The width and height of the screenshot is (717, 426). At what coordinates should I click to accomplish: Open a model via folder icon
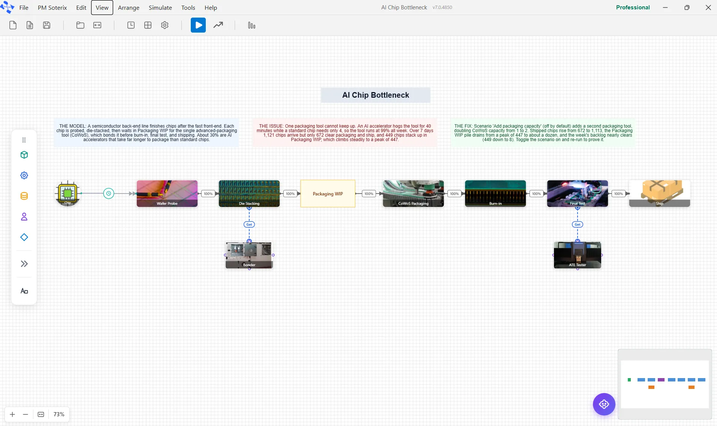[80, 25]
